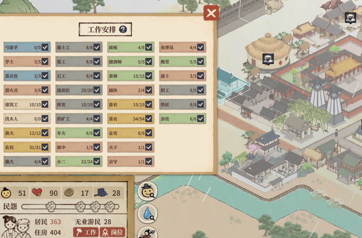Click the help question mark beside 工作安排

(123, 29)
